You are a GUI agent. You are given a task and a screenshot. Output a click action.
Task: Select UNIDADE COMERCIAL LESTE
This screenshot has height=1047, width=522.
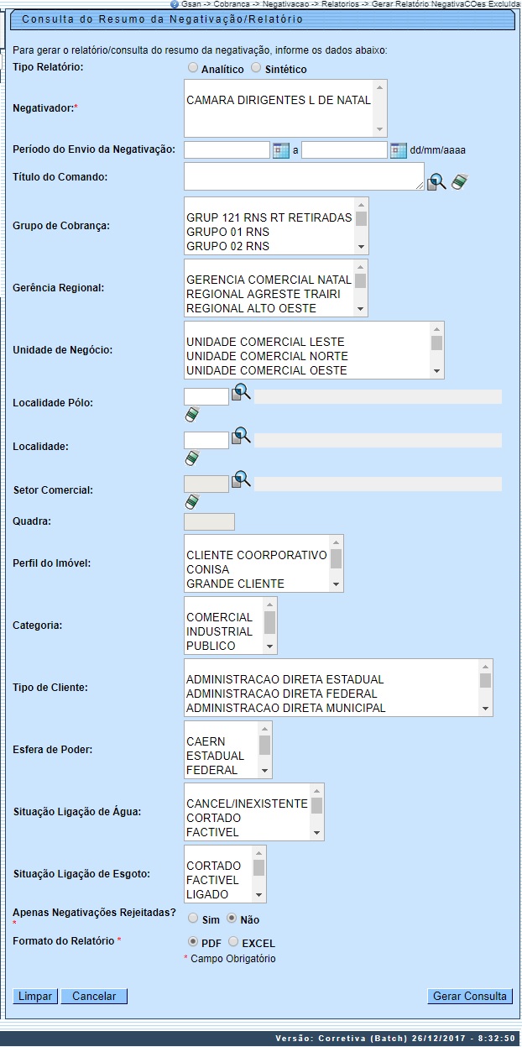(265, 342)
